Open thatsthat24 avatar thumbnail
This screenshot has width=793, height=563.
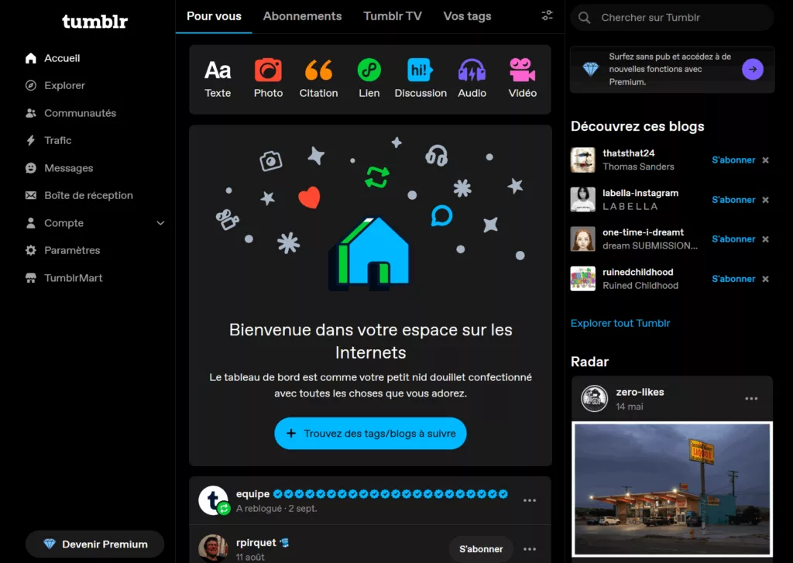(x=582, y=160)
